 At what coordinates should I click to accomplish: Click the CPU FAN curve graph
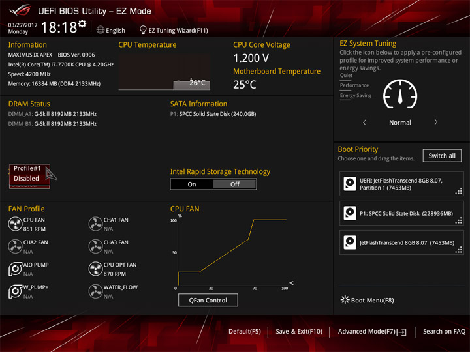pos(232,252)
